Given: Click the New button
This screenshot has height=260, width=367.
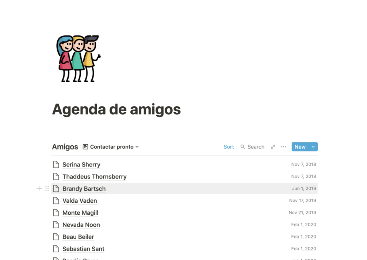Looking at the screenshot, I should click(x=300, y=147).
